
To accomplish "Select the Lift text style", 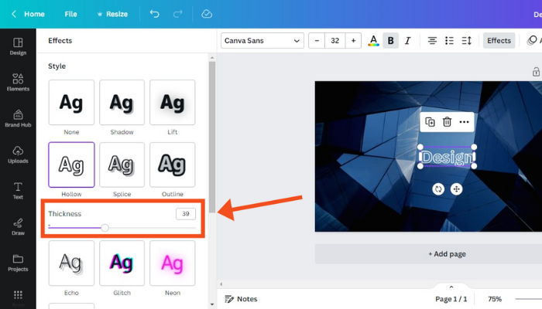I will [x=172, y=103].
